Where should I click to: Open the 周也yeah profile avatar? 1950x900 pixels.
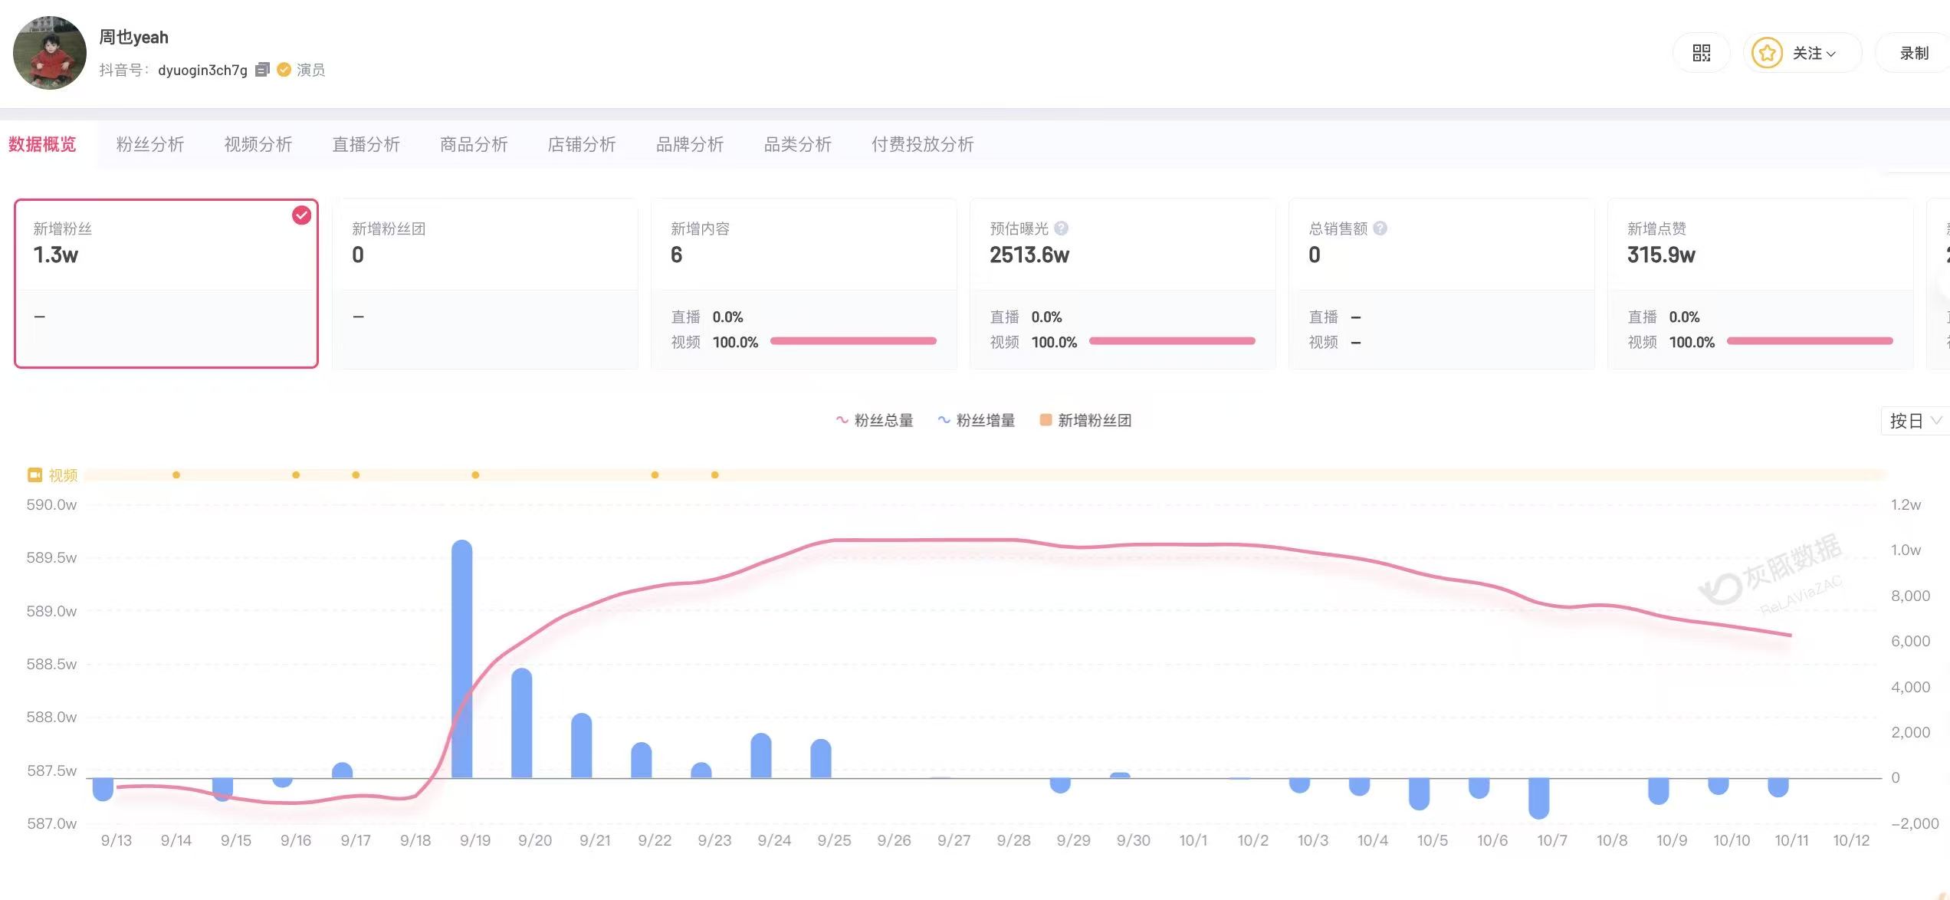50,53
